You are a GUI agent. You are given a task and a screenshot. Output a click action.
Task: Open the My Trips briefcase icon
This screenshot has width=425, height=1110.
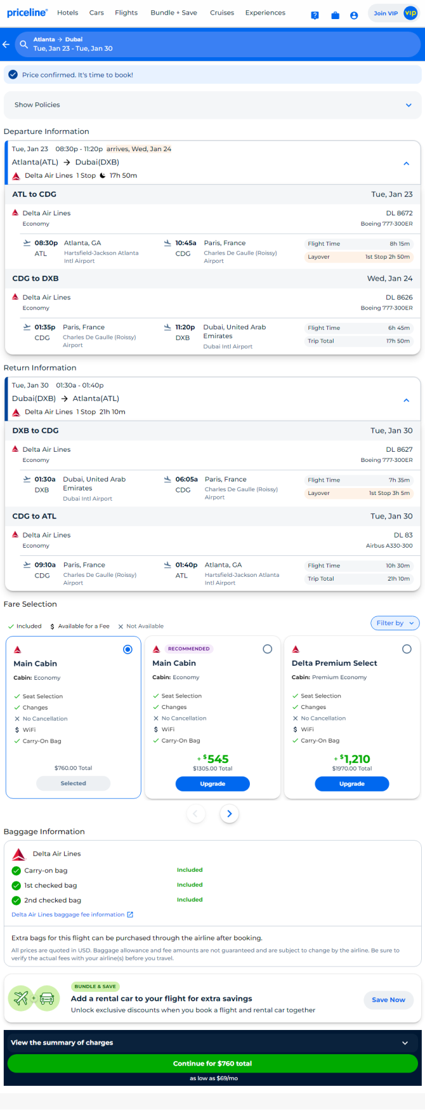point(335,15)
